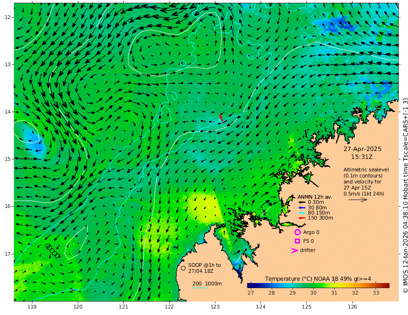
Task: Click latitude label '-16' on left axis
Action: pyautogui.click(x=6, y=206)
